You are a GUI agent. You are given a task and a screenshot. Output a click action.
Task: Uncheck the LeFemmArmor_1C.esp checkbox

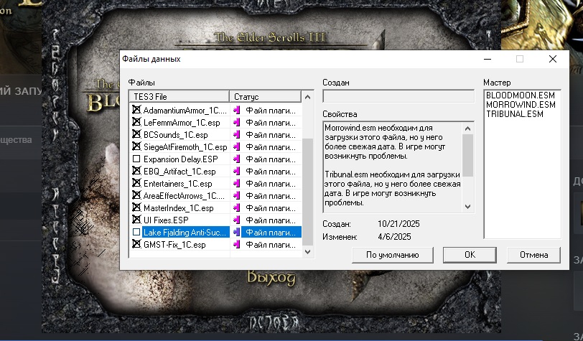point(136,122)
